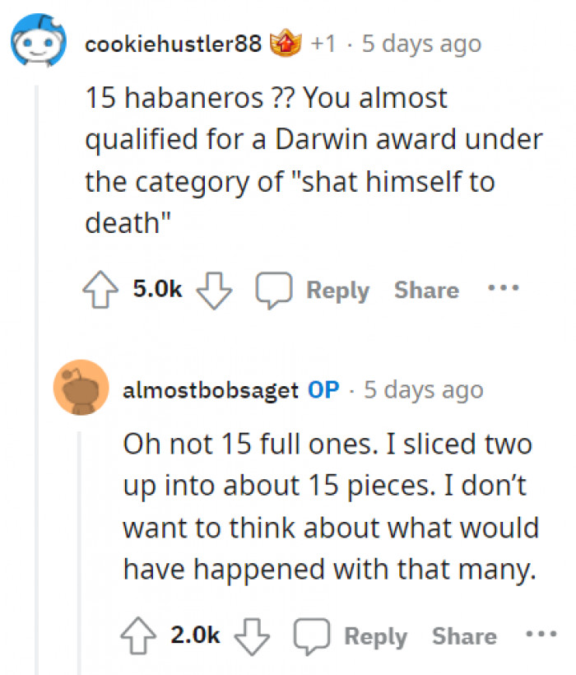Click the 2.0k vote count
576x675 pixels.
tap(195, 635)
